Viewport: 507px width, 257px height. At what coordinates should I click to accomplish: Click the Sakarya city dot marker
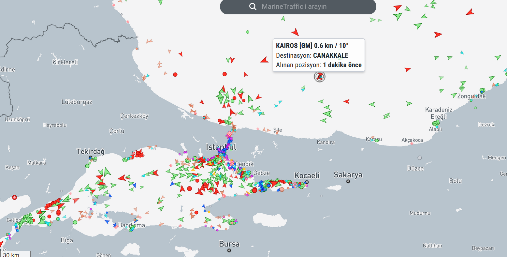click(x=348, y=181)
